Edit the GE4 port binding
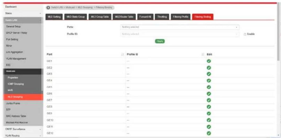Image resolution: width=281 pixels, height=138 pixels. [x=209, y=81]
